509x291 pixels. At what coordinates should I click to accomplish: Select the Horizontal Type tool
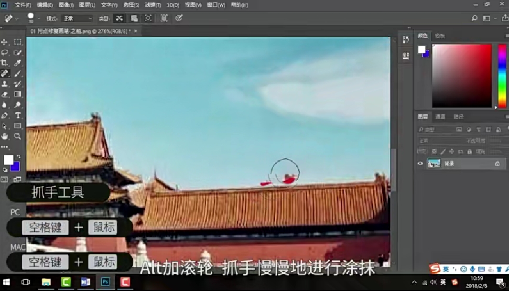coord(18,115)
